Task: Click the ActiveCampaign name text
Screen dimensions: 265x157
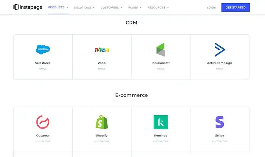Action: tap(220, 63)
